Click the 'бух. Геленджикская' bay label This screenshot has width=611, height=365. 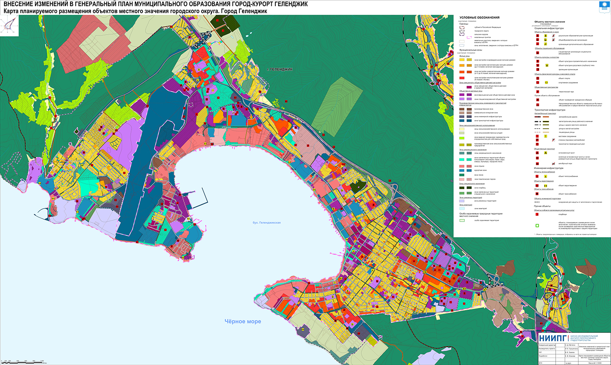[266, 223]
